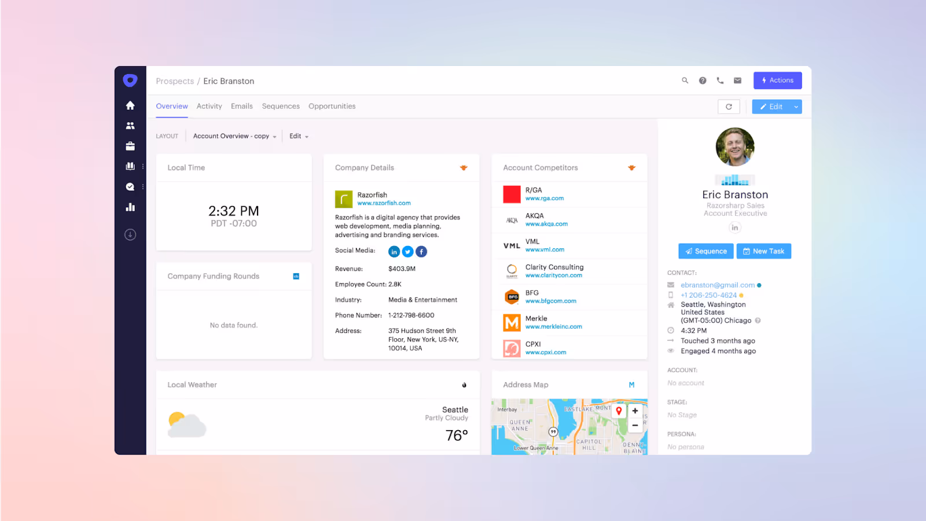The width and height of the screenshot is (926, 521).
Task: Click the Actions button
Action: tap(777, 80)
